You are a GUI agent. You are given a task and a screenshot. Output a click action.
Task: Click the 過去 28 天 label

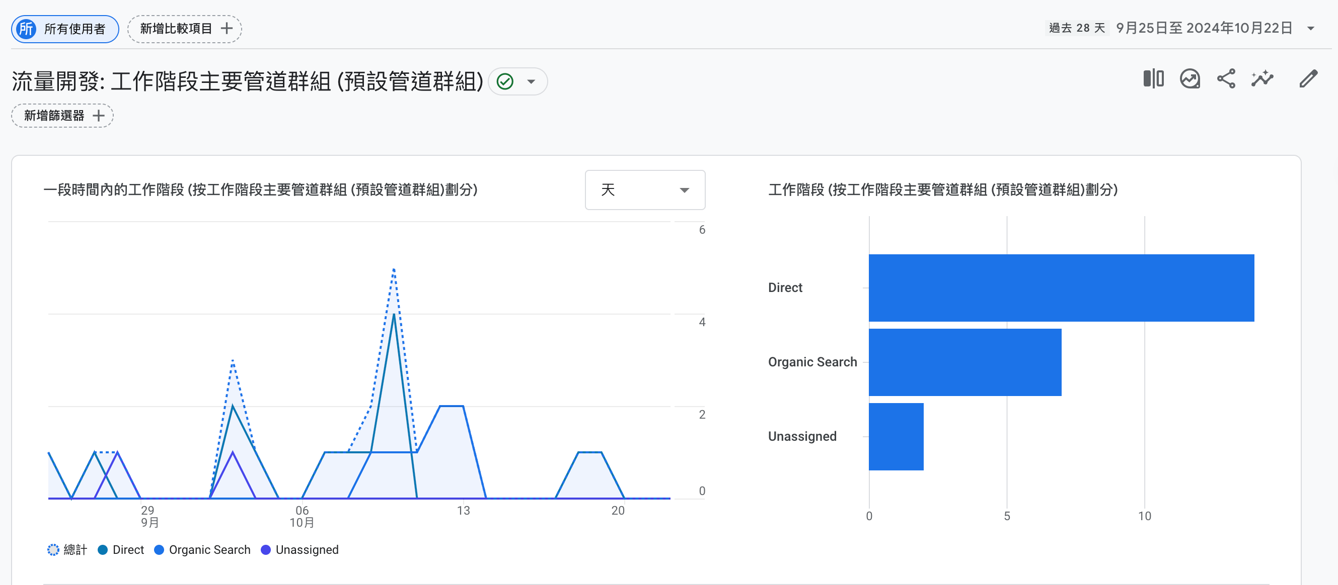coord(1077,28)
